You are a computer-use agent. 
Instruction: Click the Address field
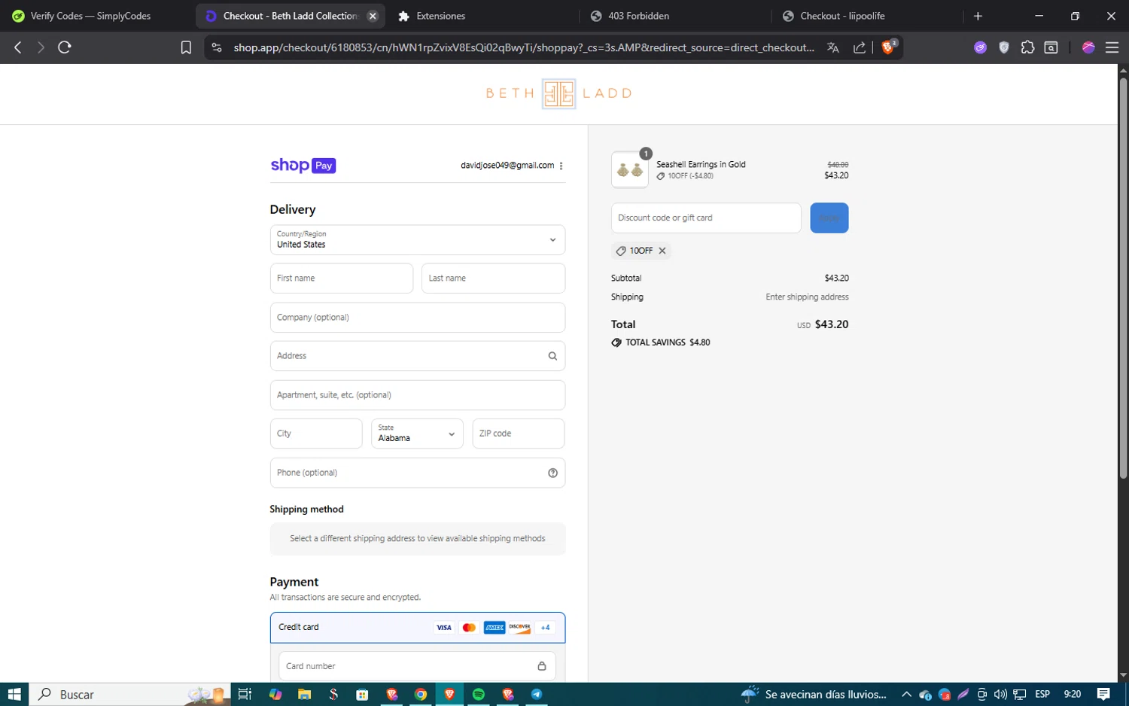(x=418, y=356)
